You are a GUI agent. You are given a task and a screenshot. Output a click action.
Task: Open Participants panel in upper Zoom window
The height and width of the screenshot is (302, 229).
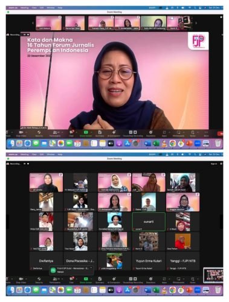pos(55,133)
